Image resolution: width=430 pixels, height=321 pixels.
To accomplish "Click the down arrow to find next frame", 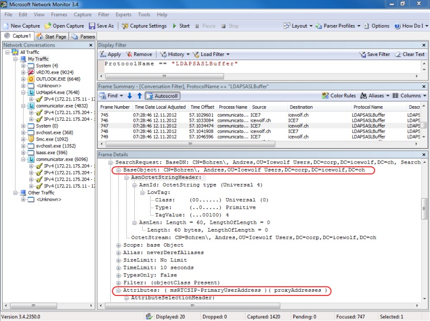I will coord(130,96).
